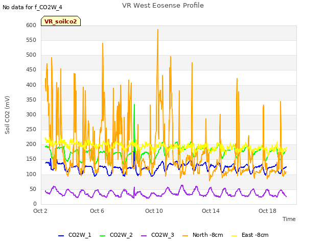327x245 pixels.
Task: Click the 600 y-axis tick label
Action: pos(31,25)
